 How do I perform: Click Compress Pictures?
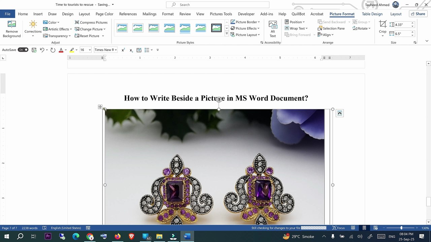91,22
